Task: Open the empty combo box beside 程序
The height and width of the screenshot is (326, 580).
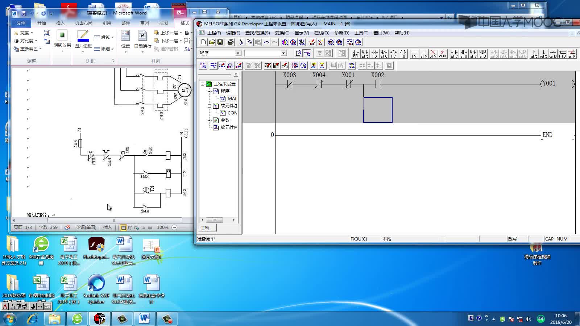Action: (284, 53)
